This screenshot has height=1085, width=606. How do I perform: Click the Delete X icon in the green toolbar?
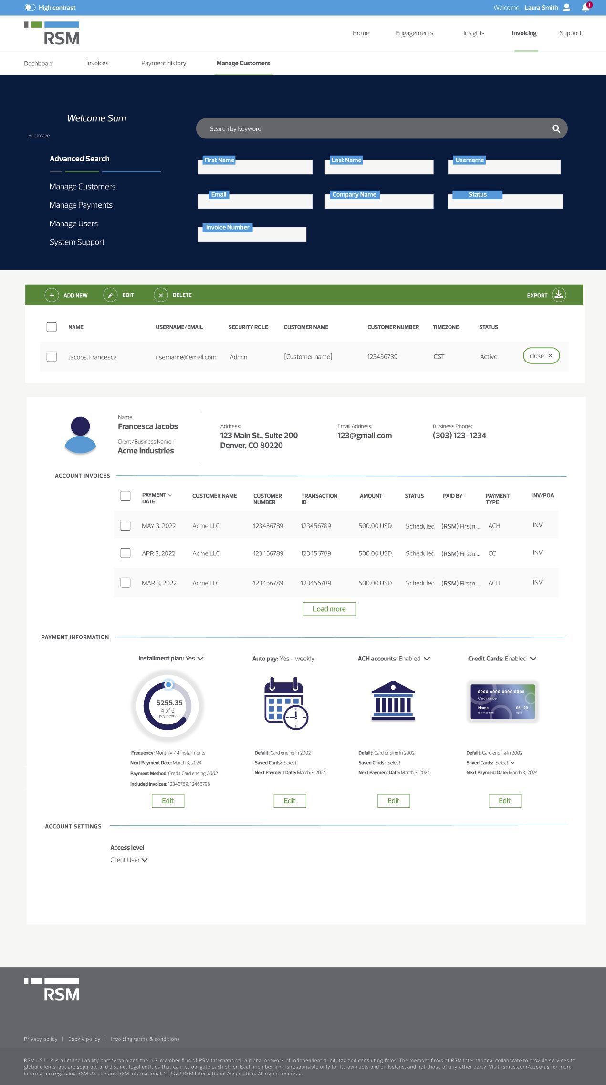(x=161, y=295)
